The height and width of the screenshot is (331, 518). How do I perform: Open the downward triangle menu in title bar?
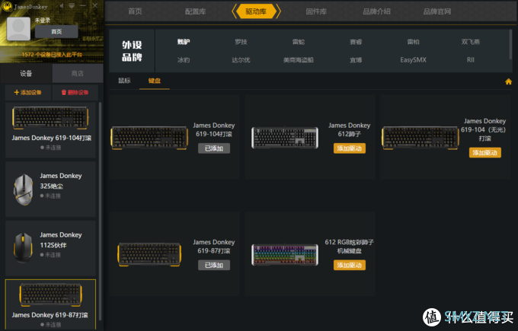point(72,6)
